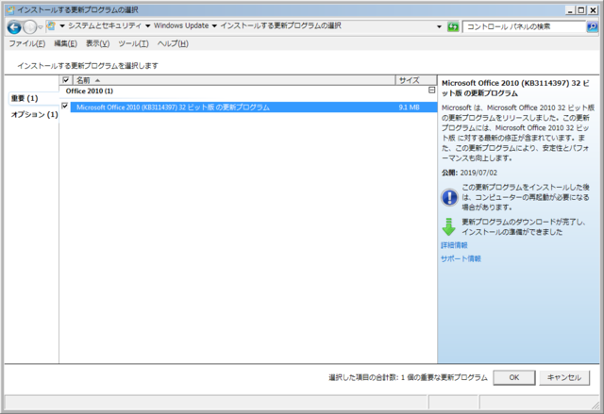Click the キャンセル button

click(x=564, y=377)
